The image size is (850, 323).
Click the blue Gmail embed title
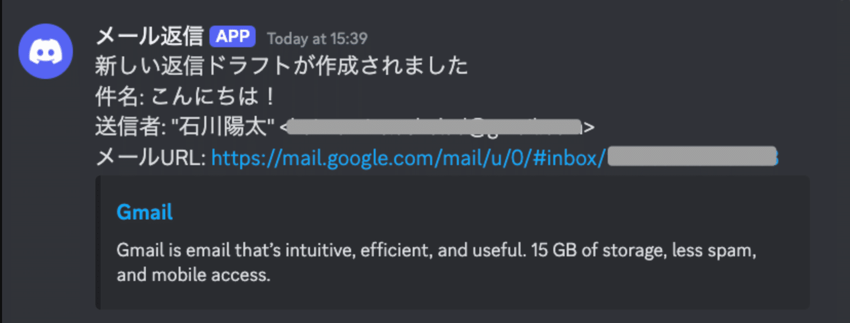tap(145, 212)
